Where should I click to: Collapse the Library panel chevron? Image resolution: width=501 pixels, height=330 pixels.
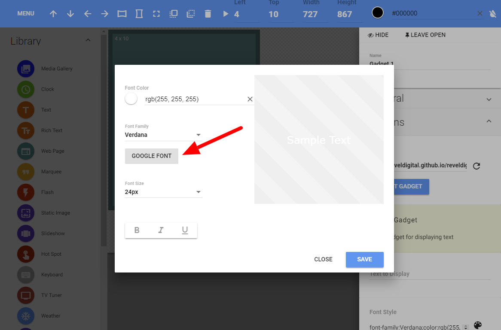tap(88, 40)
